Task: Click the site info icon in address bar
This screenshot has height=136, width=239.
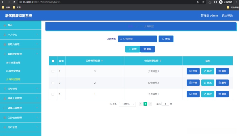Action: click(x=21, y=2)
